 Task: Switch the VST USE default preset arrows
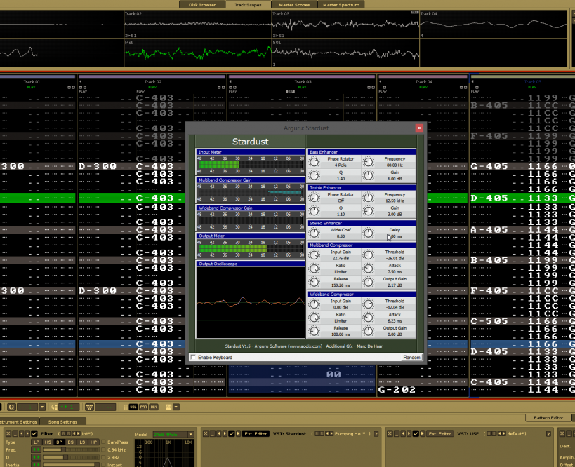coord(501,433)
